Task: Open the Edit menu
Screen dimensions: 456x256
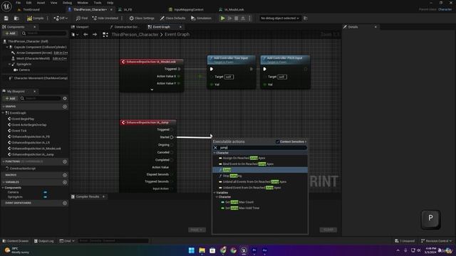Action: coord(28,3)
